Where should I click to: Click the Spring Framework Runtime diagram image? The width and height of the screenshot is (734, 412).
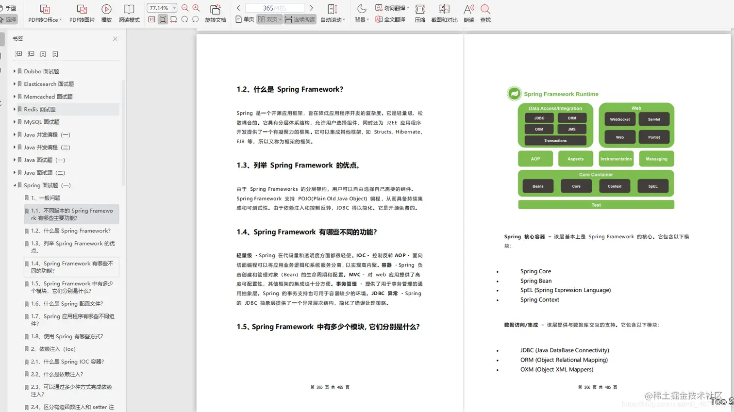click(591, 148)
